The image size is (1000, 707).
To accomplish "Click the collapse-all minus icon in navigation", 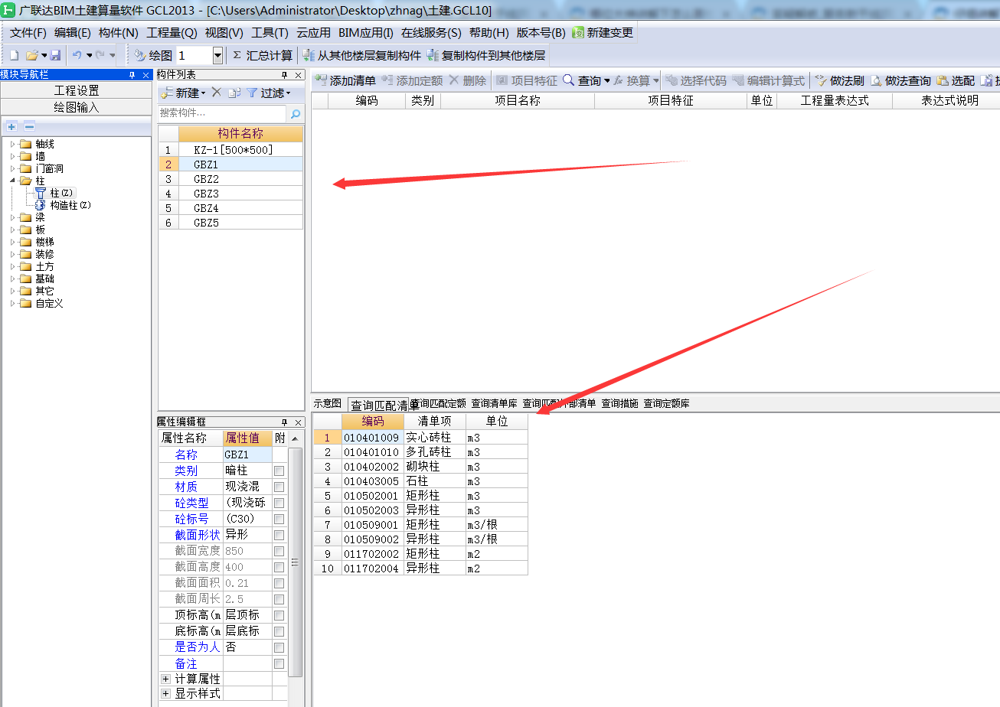I will (x=29, y=126).
